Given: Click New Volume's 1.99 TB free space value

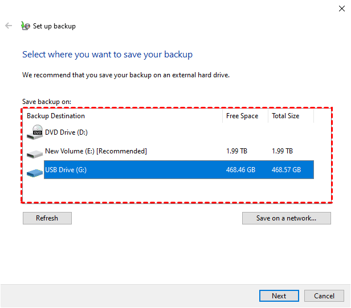Looking at the screenshot, I should (x=236, y=151).
